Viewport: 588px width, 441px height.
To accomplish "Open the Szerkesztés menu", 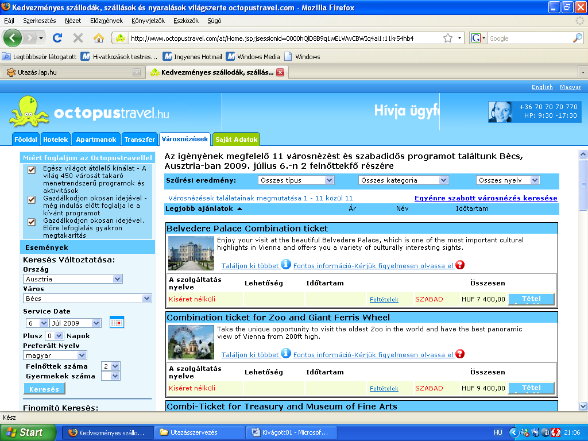I will 40,21.
